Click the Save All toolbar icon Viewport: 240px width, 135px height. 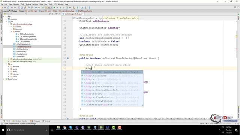pyautogui.click(x=5, y=7)
